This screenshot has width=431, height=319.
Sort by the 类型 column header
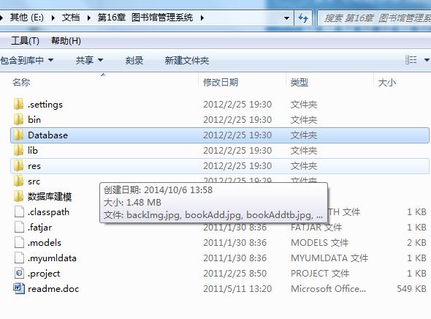coord(299,82)
